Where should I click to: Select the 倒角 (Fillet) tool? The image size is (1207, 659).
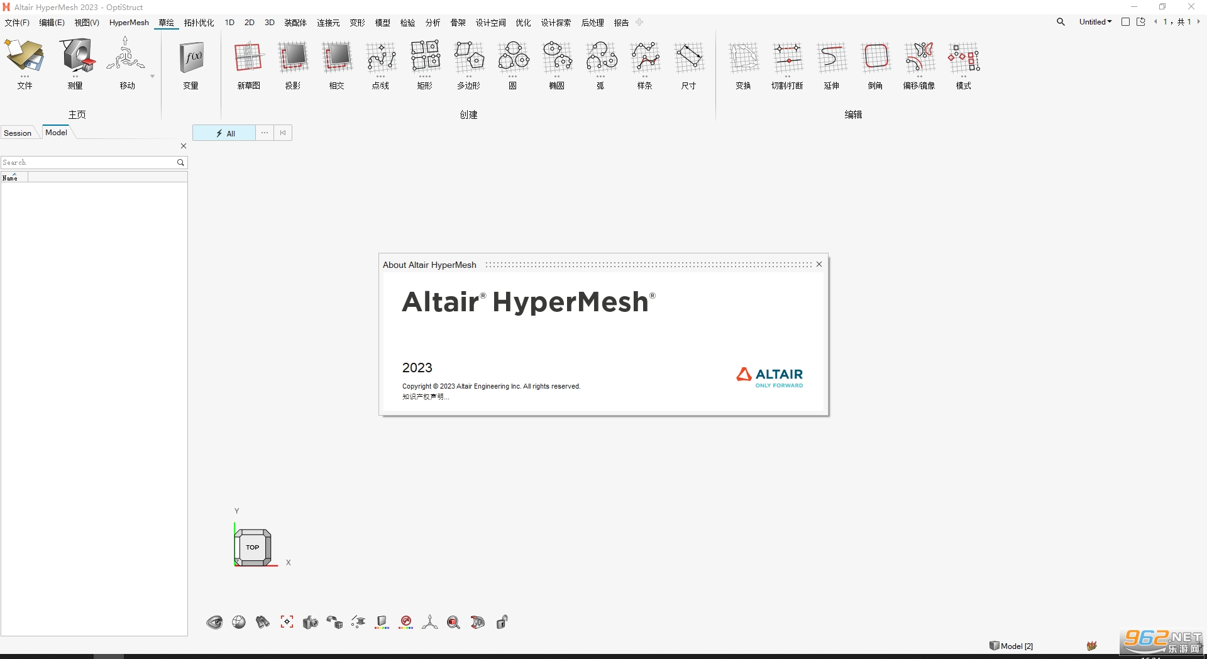click(876, 57)
